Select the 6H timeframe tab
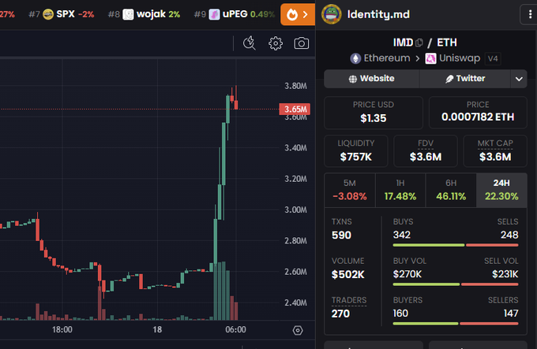 tap(451, 190)
